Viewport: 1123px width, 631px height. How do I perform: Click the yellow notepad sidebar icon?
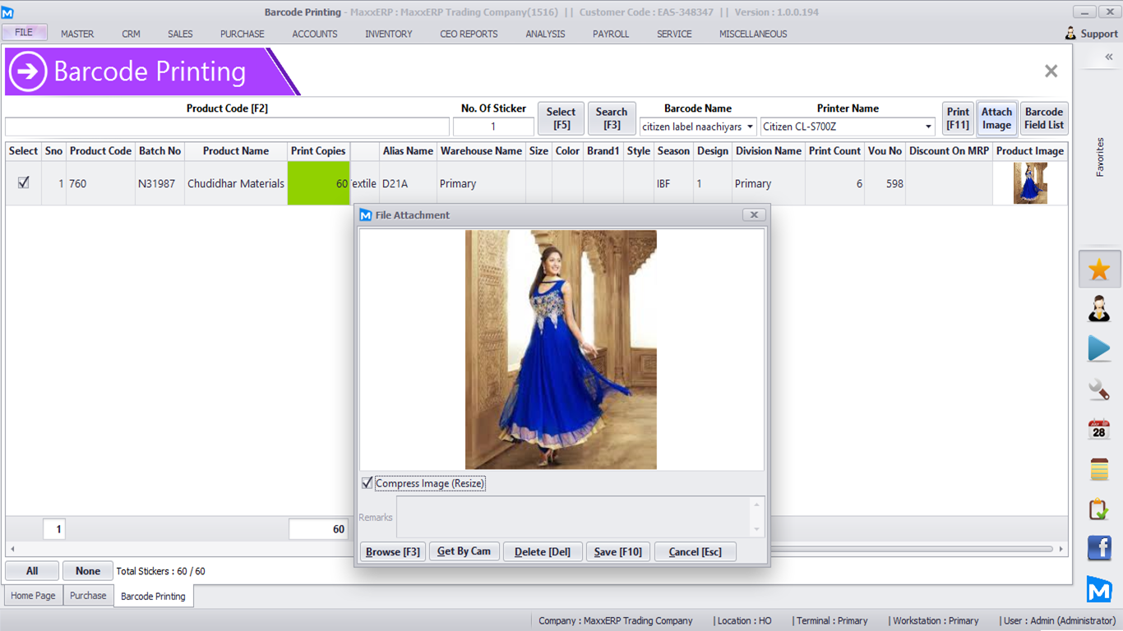coord(1099,469)
